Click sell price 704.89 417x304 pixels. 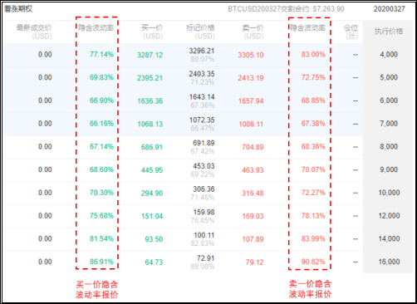253,147
